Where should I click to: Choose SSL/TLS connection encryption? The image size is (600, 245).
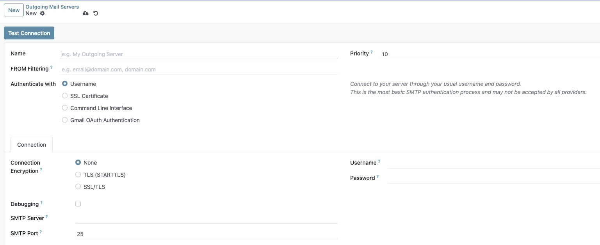click(78, 186)
